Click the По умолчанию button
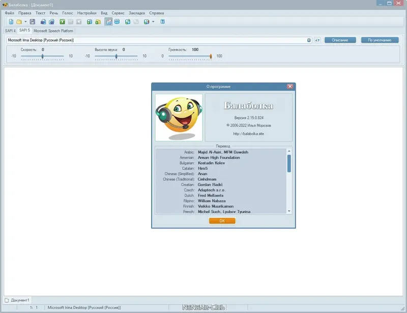Viewport: 407px width, 313px height. click(x=380, y=40)
